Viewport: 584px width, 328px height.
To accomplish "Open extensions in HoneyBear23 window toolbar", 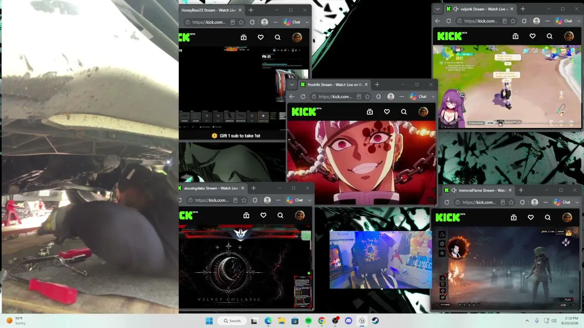I will click(252, 22).
